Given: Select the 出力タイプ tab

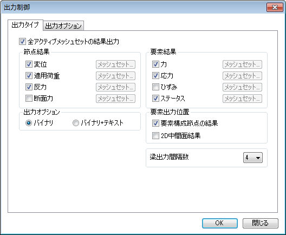Looking at the screenshot, I should (25, 25).
